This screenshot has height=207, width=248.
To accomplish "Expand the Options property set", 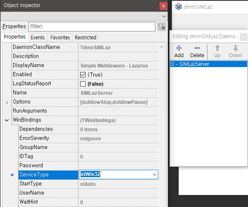I will click(7, 102).
